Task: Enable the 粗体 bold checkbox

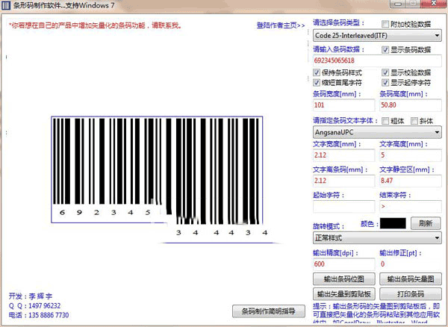Action: click(x=385, y=121)
